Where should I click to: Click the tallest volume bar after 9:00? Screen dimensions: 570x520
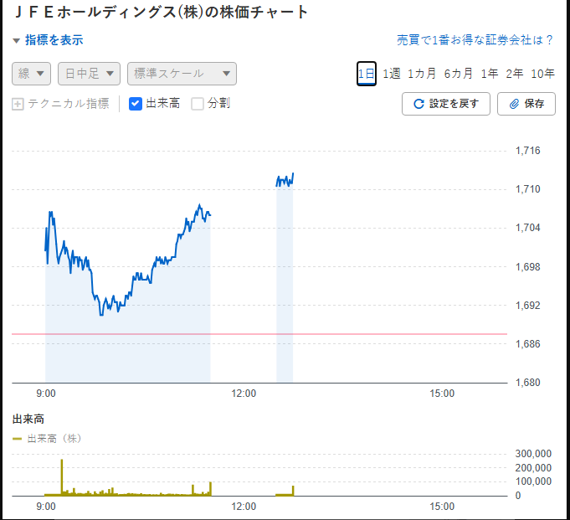(62, 477)
